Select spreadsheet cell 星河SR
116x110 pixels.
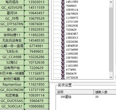pyautogui.click(x=12, y=13)
